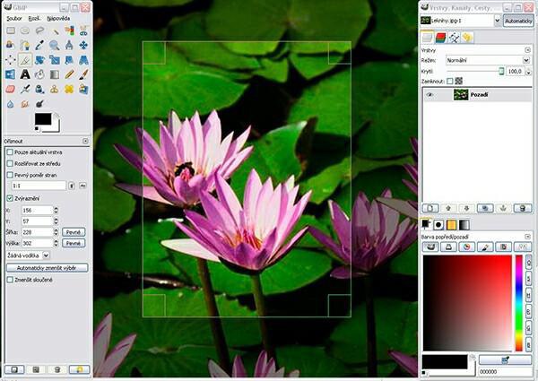Select the Scissors Select tool
538x381 pixels.
pyautogui.click(x=83, y=30)
